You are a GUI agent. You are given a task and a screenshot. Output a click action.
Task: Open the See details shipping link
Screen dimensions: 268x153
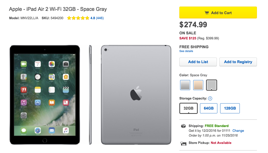click(186, 51)
